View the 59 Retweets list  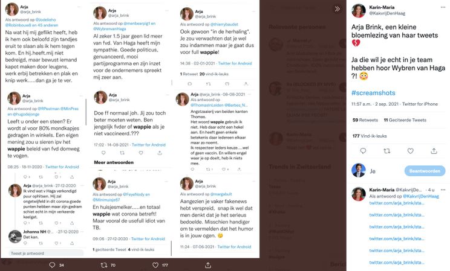pos(365,120)
